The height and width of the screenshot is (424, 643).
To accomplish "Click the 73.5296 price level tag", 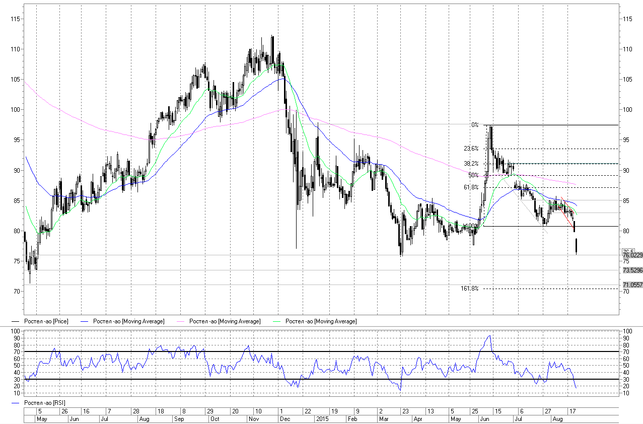I will (632, 270).
